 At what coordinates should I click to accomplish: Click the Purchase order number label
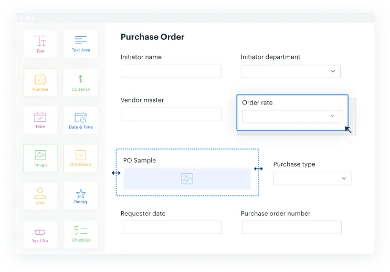coord(276,214)
